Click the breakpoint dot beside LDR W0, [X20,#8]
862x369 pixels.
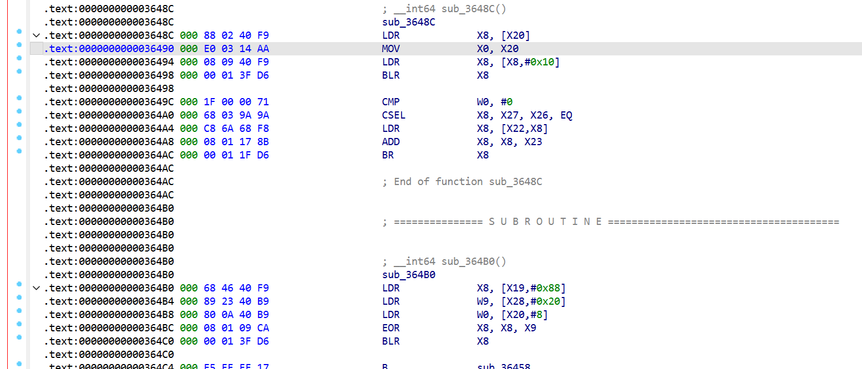tap(19, 310)
